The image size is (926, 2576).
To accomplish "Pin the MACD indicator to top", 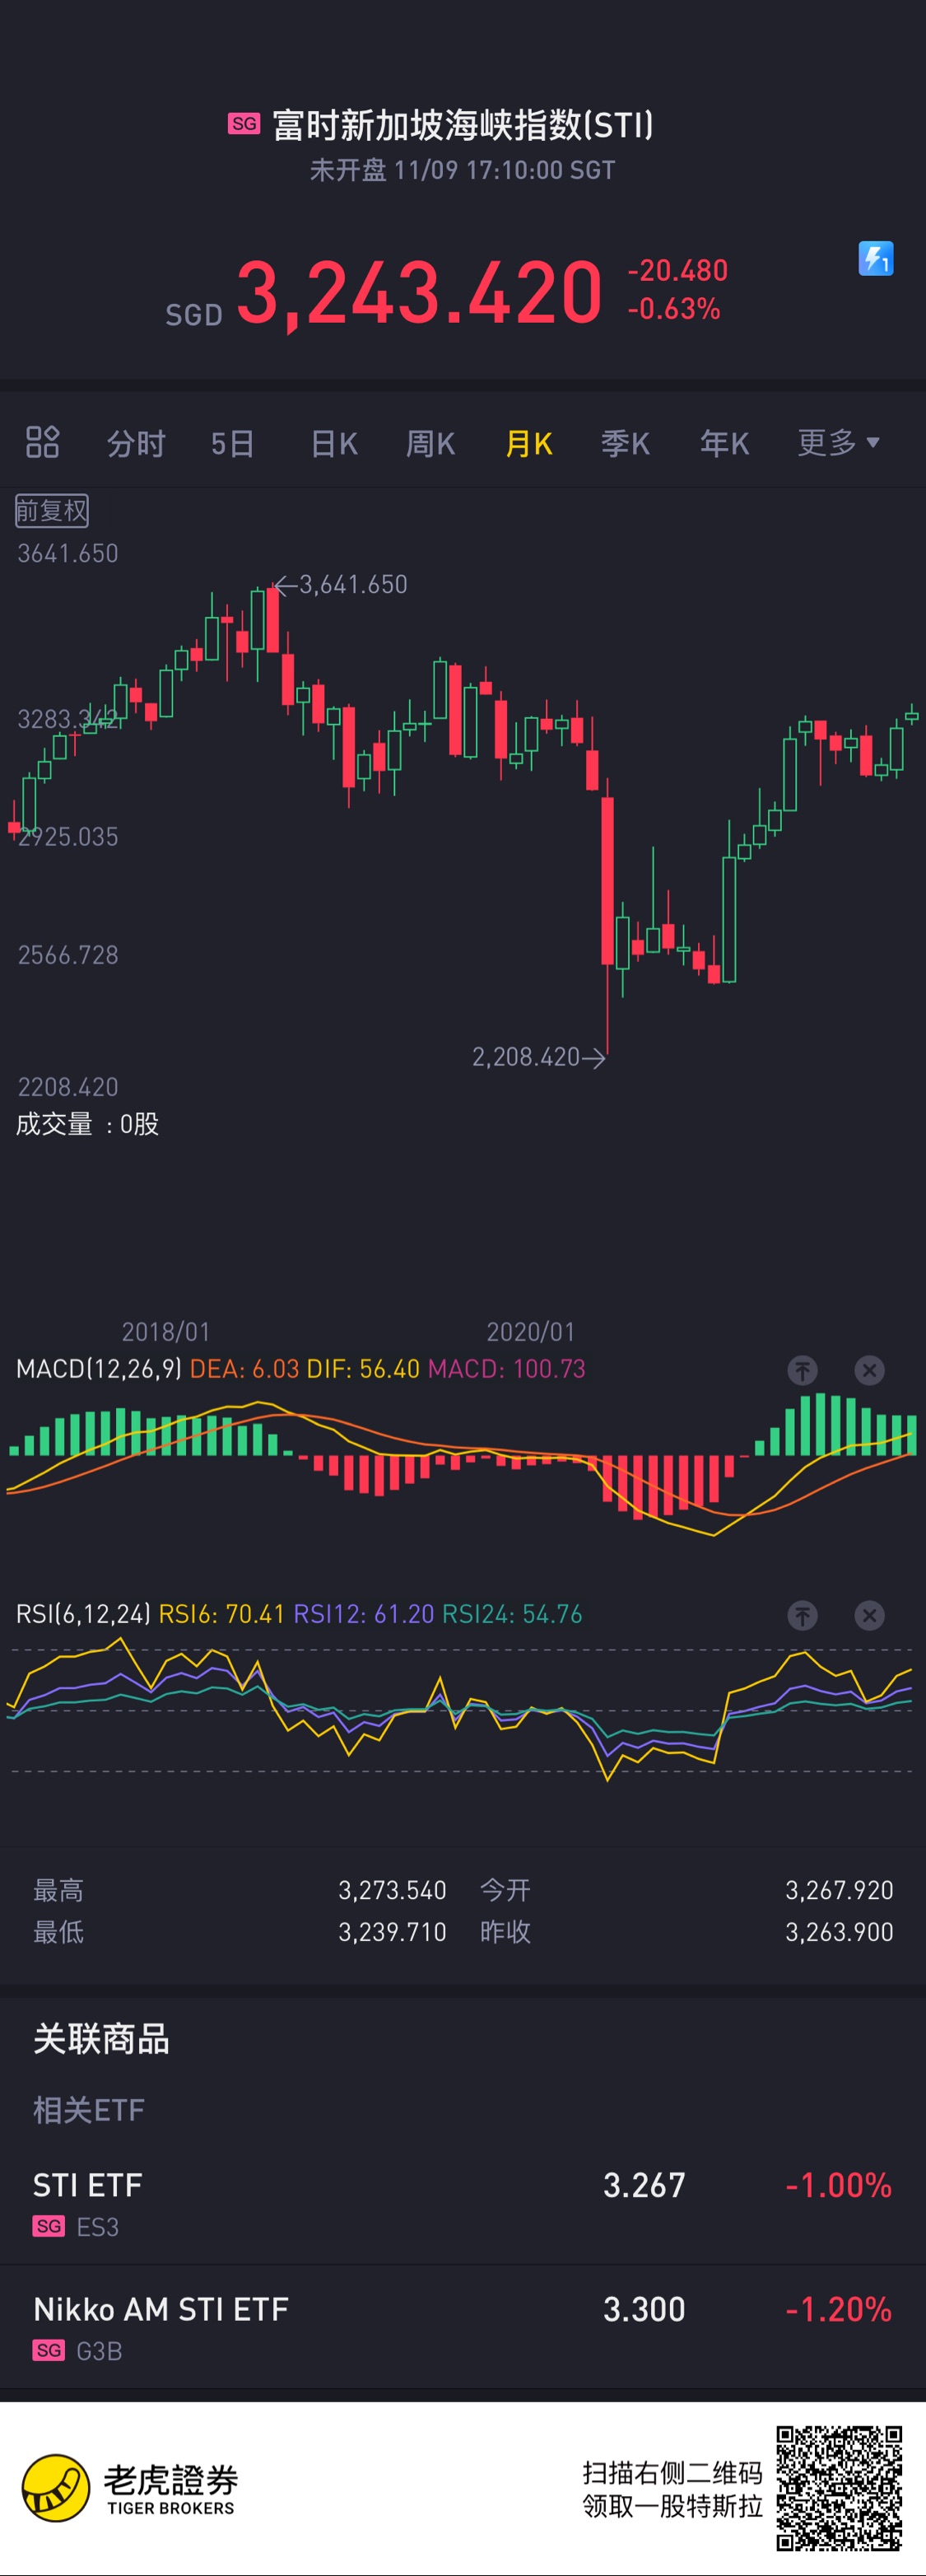I will coord(802,1370).
